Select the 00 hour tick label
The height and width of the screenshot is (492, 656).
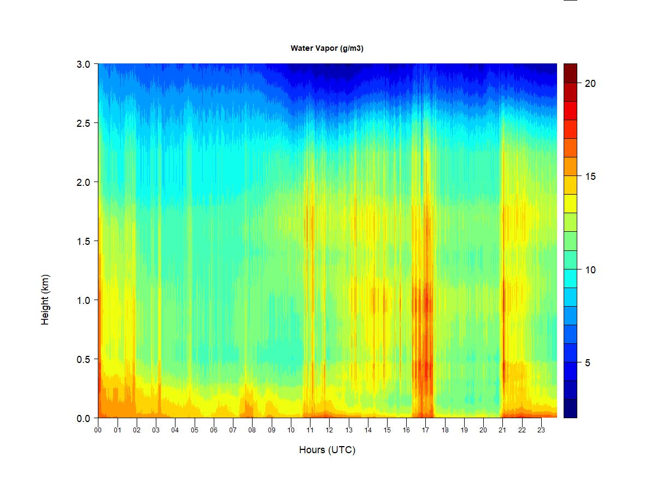pos(98,430)
